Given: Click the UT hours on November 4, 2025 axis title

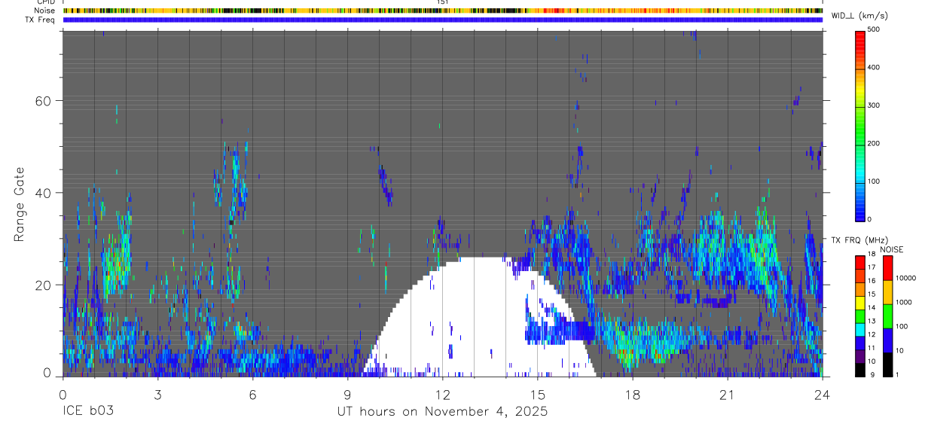Looking at the screenshot, I should [x=442, y=412].
